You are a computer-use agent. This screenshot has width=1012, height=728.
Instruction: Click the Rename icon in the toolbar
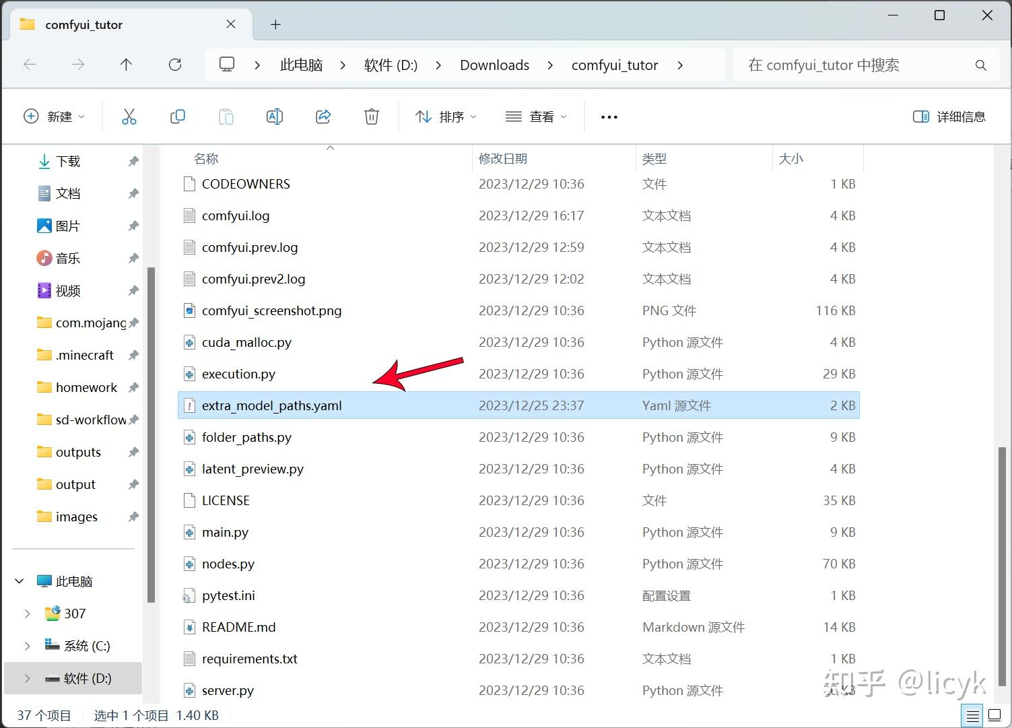pos(275,116)
